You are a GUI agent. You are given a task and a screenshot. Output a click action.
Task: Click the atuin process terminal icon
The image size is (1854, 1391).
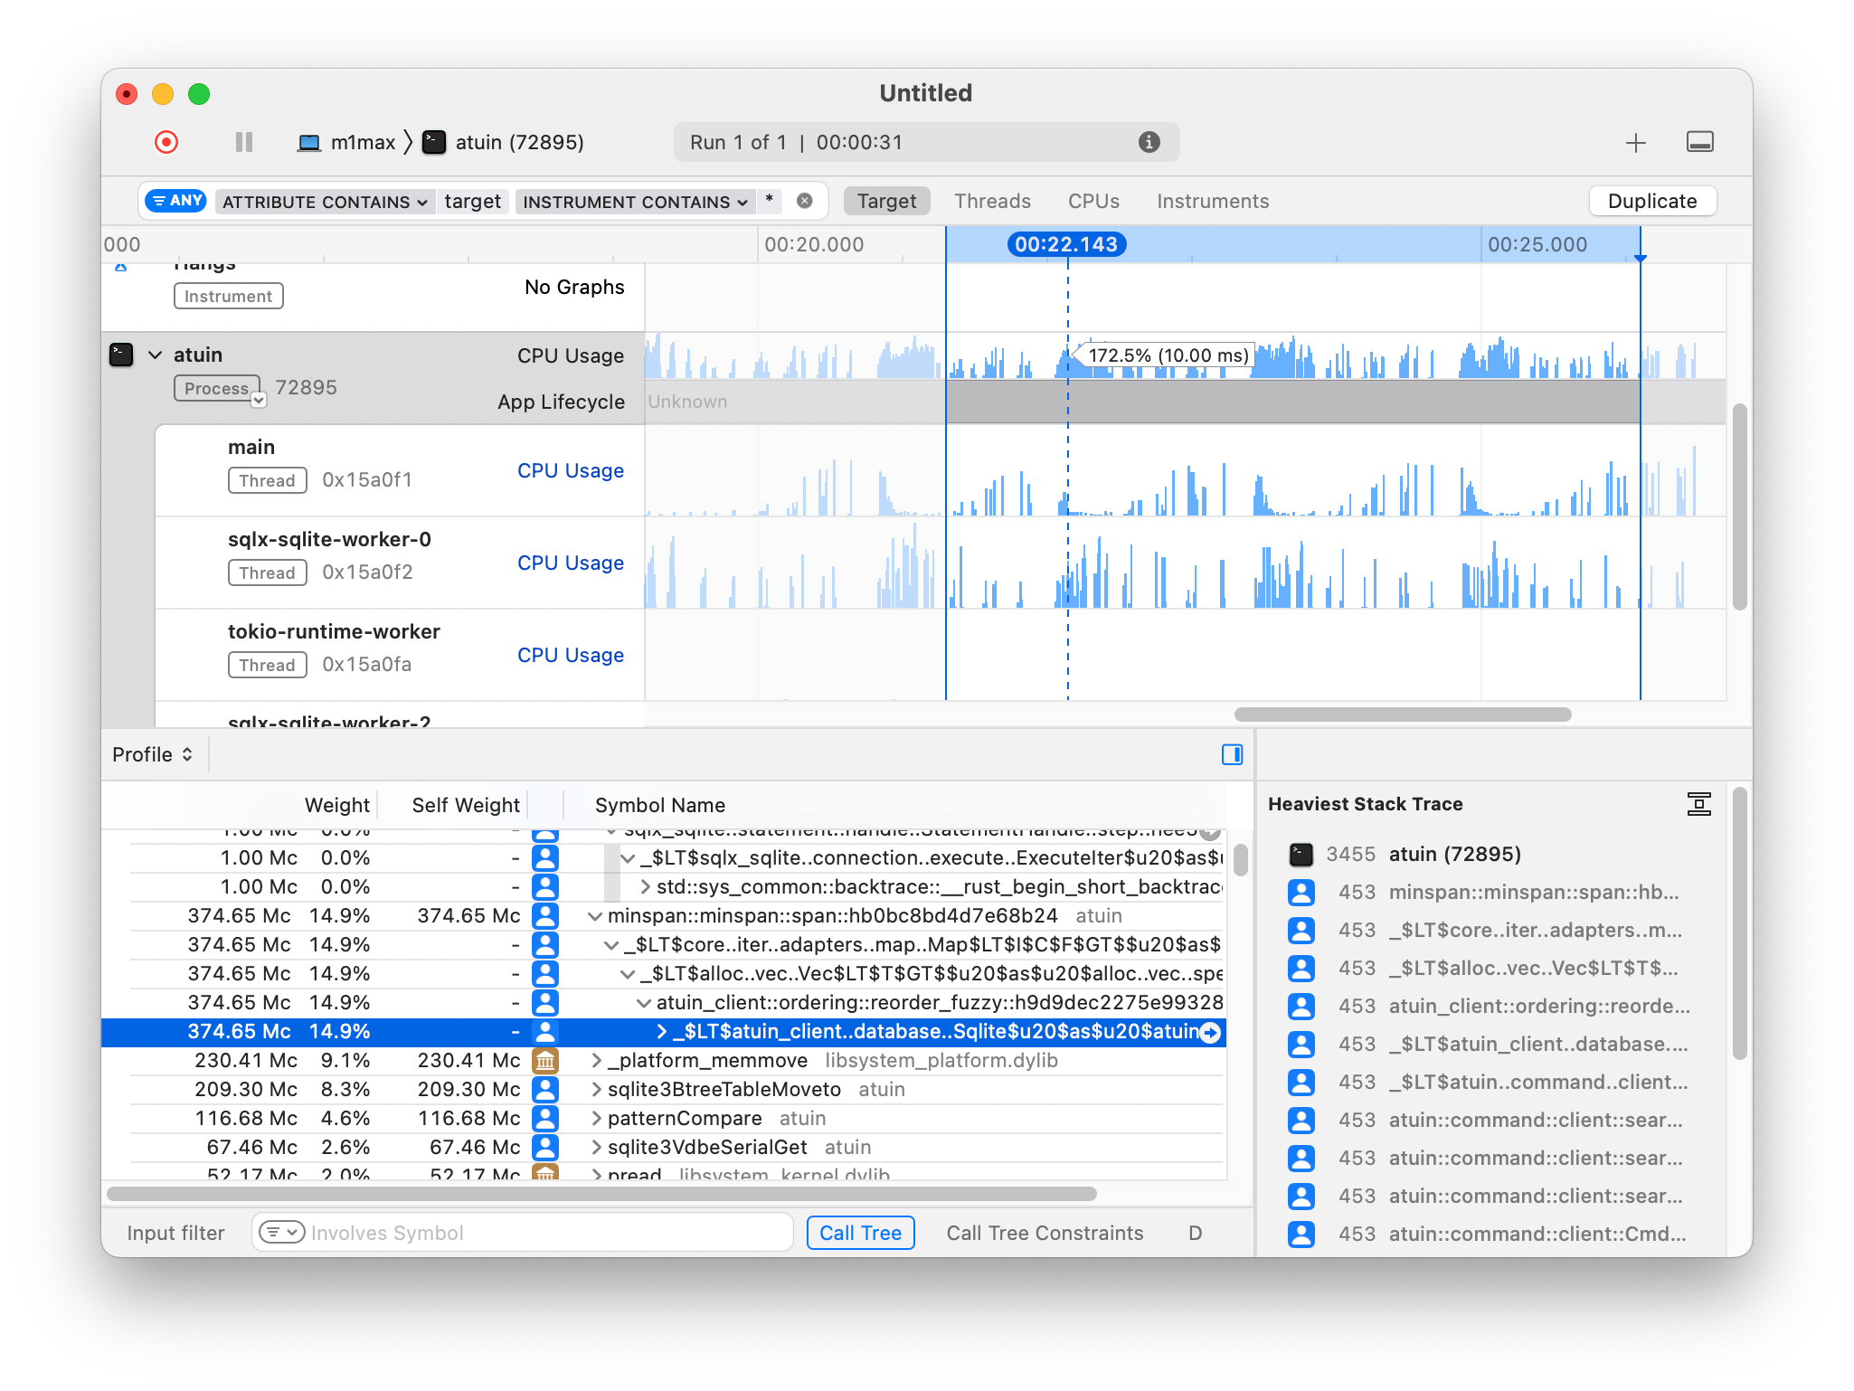(x=121, y=355)
